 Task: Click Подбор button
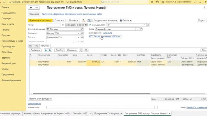[60, 50]
